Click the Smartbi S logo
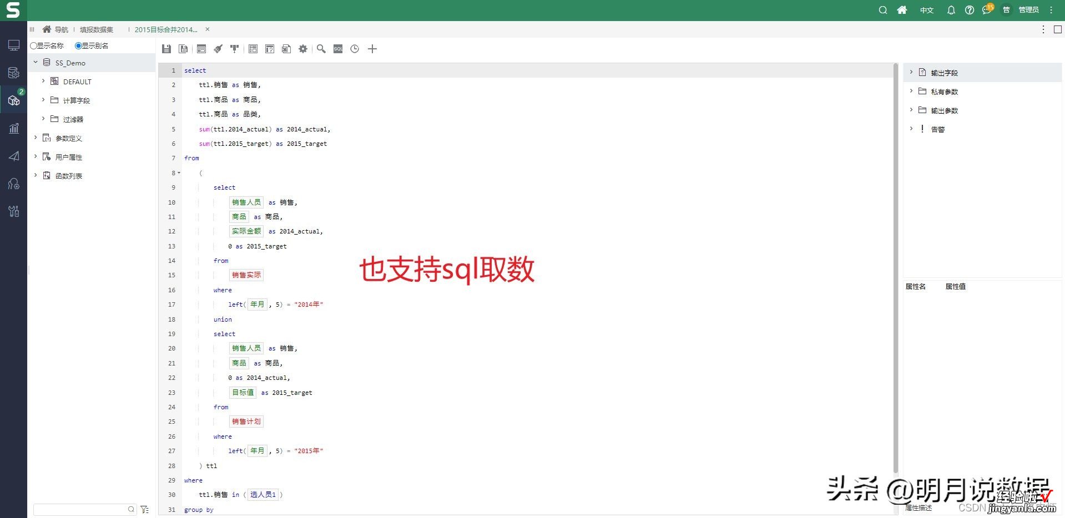Viewport: 1065px width, 518px height. [x=13, y=10]
